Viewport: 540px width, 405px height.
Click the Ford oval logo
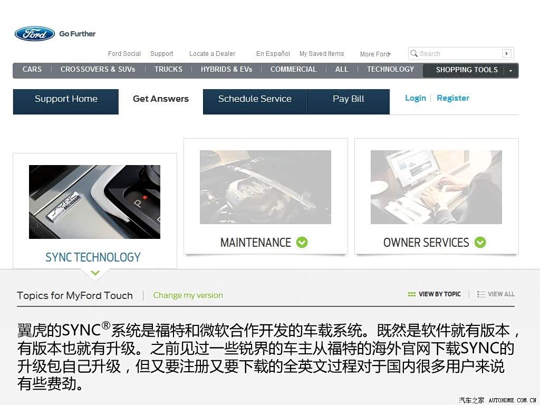click(34, 34)
